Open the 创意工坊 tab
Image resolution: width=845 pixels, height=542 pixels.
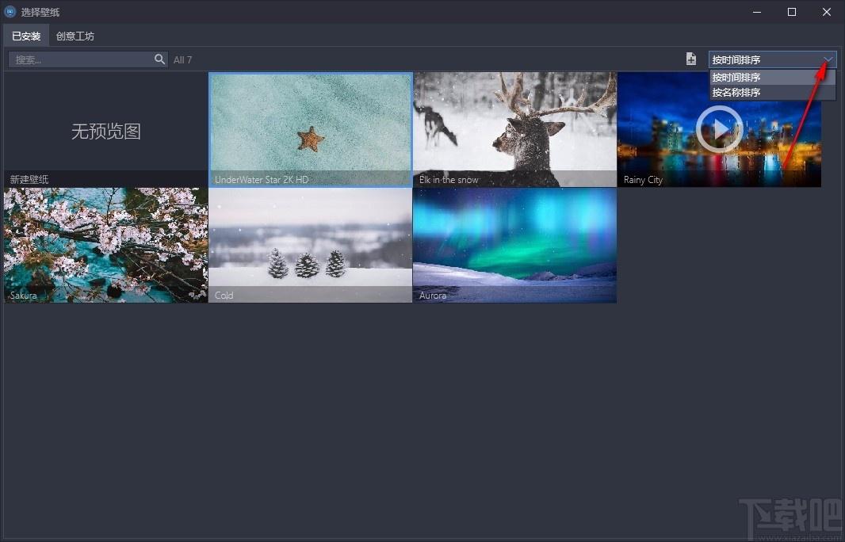click(75, 36)
